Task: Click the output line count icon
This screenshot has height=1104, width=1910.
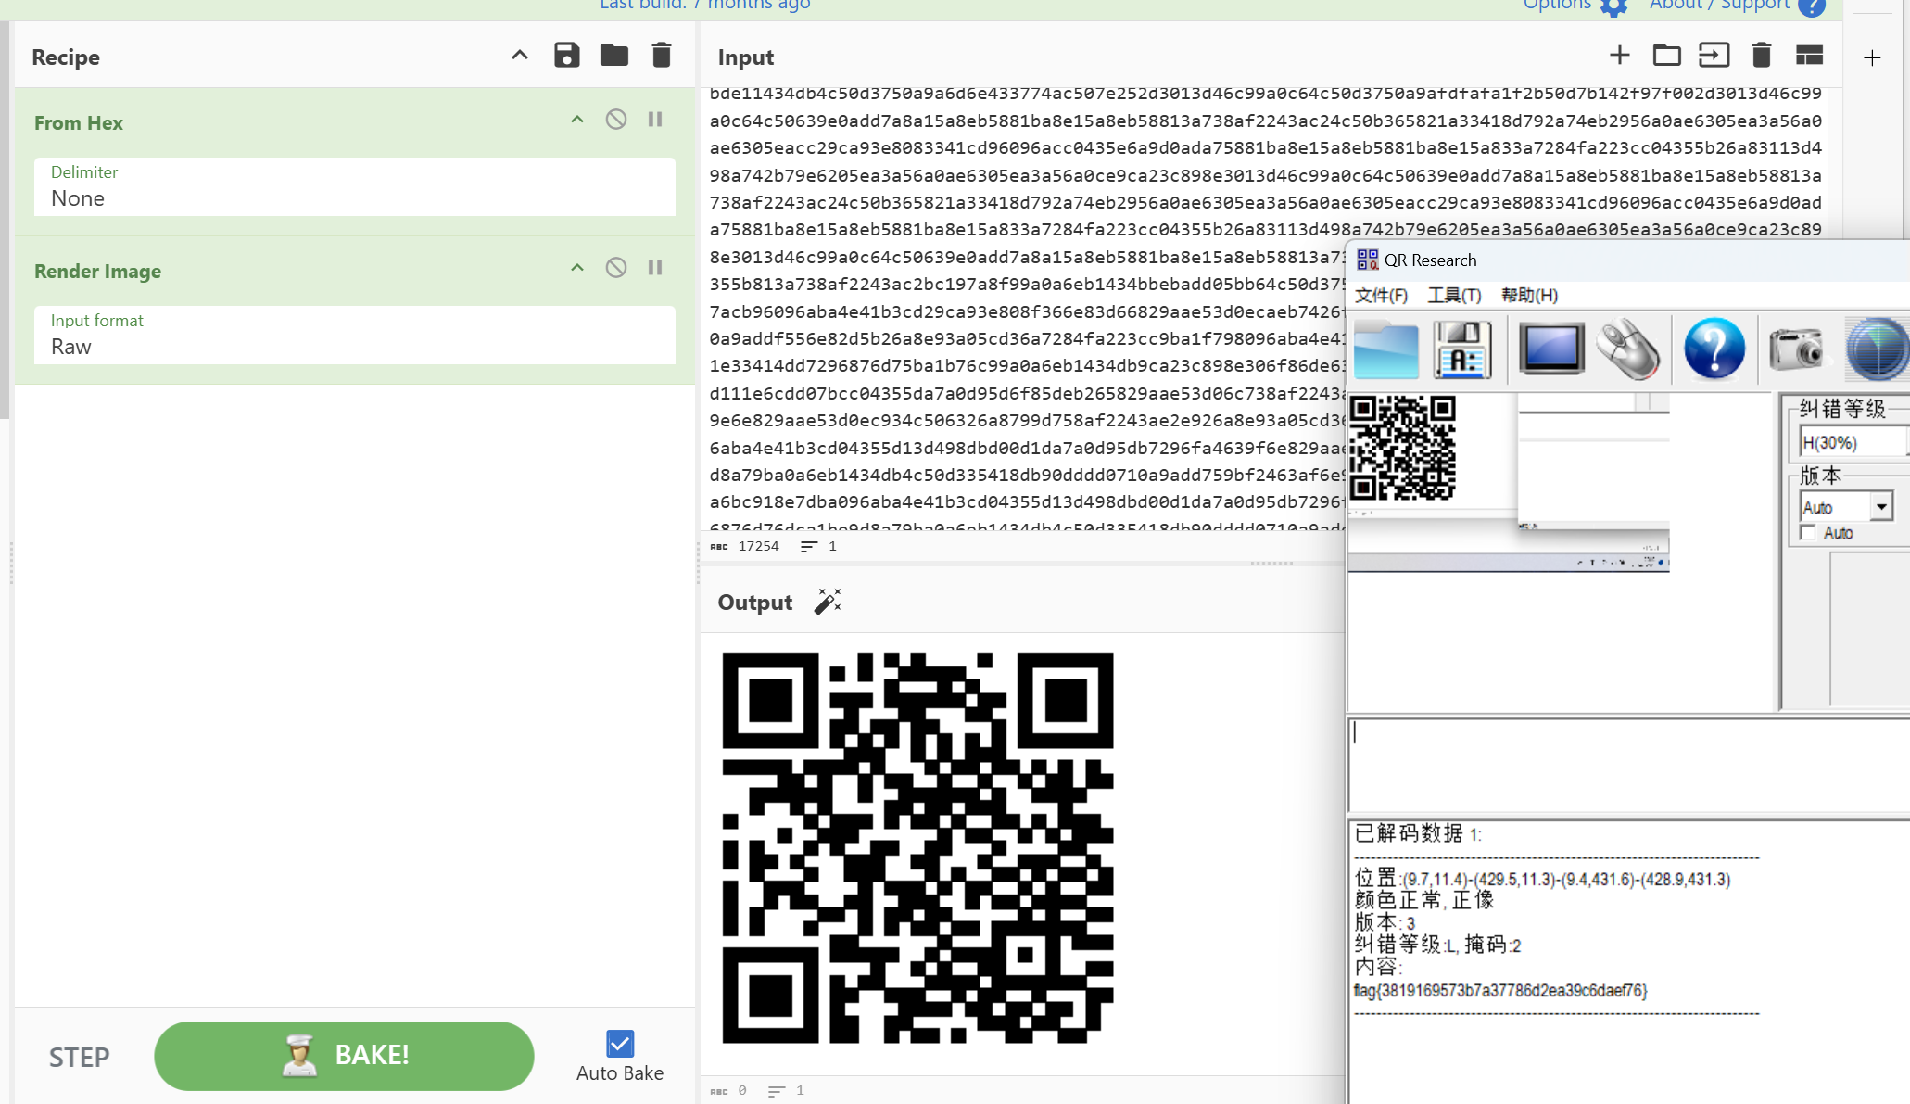Action: 777,1091
